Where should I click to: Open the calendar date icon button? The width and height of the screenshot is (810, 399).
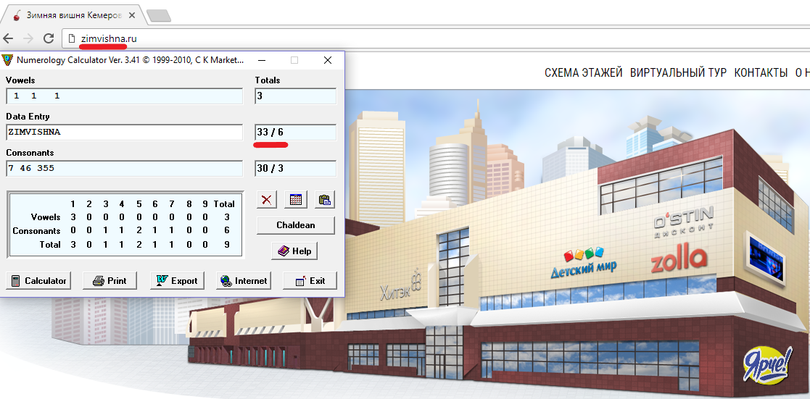296,199
